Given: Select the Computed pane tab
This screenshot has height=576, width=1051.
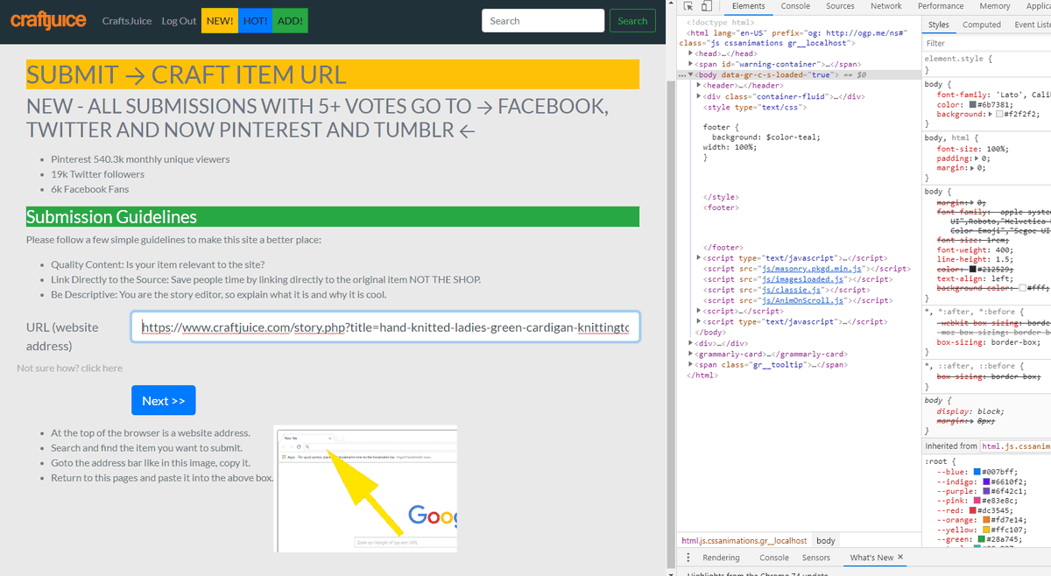Looking at the screenshot, I should (981, 25).
